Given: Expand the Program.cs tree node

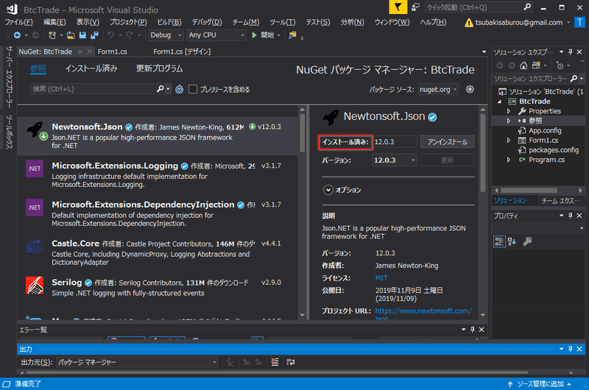Looking at the screenshot, I should tap(509, 160).
